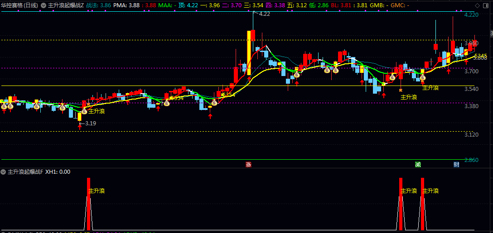Select the BL: 3.81 readout
The width and height of the screenshot is (493, 233).
pyautogui.click(x=341, y=5)
